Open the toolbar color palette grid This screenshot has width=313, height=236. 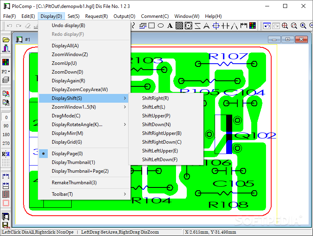point(252,25)
